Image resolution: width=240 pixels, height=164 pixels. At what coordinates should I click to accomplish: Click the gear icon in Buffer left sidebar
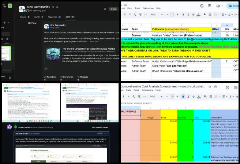coord(4,23)
